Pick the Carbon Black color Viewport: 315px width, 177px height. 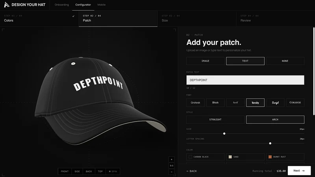click(x=205, y=157)
